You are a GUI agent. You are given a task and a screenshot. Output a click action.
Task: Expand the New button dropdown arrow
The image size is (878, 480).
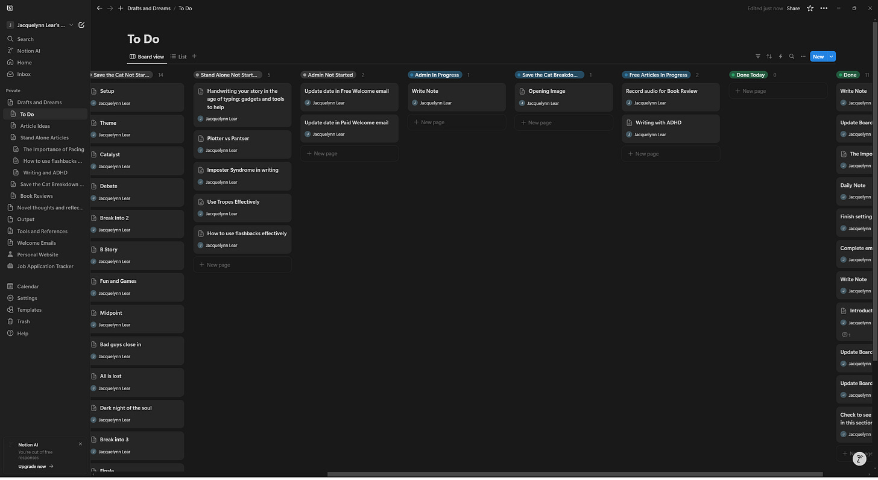[x=832, y=57]
